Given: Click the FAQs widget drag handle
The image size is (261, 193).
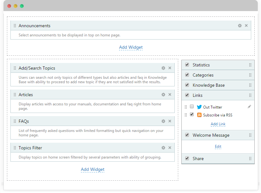Looking at the screenshot, I should (x=15, y=121).
